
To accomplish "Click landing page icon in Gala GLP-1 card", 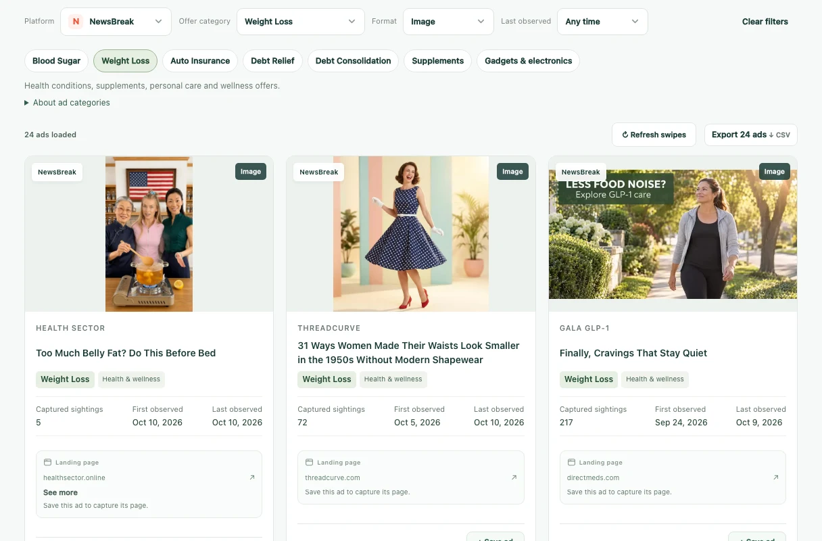I will [571, 463].
